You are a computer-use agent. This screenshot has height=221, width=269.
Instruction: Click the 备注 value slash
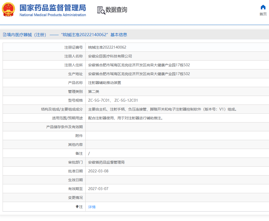(x=89, y=153)
